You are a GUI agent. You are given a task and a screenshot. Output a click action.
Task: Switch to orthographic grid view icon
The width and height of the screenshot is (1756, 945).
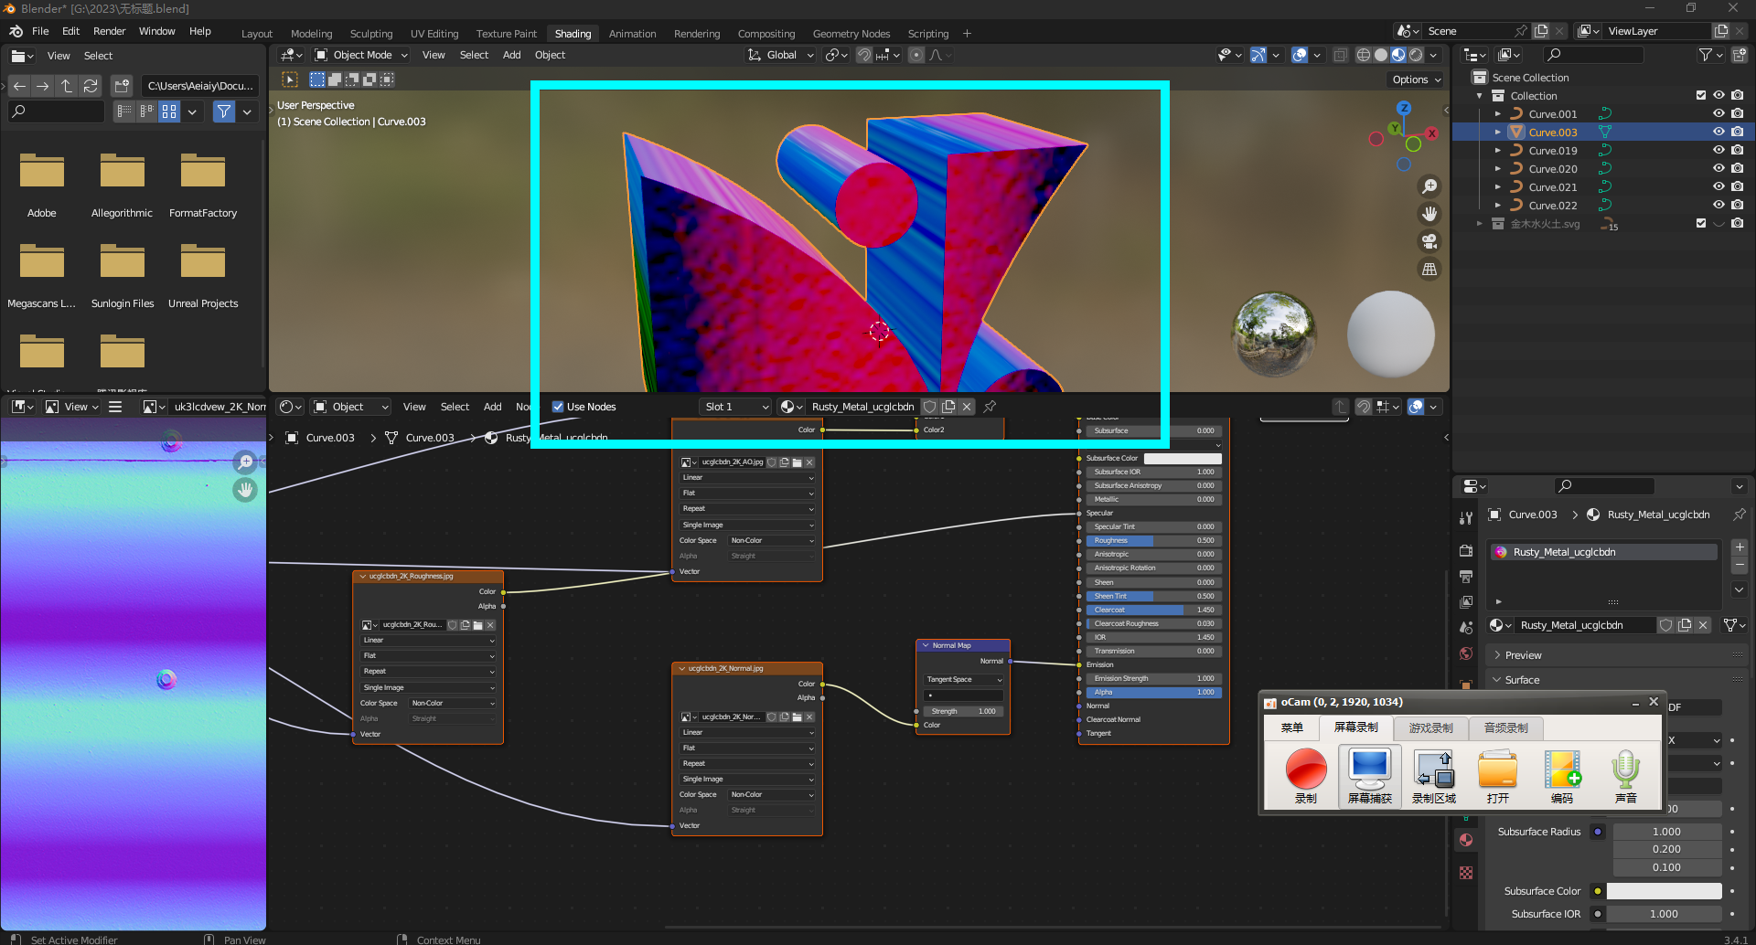click(x=1429, y=270)
